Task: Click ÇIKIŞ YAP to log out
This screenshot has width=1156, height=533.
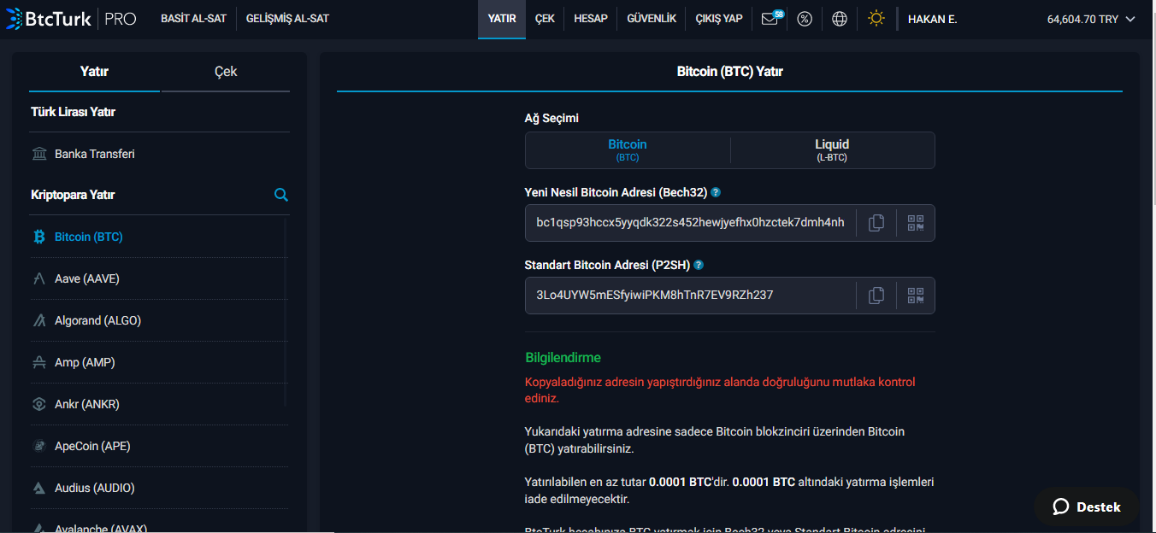Action: pyautogui.click(x=719, y=19)
